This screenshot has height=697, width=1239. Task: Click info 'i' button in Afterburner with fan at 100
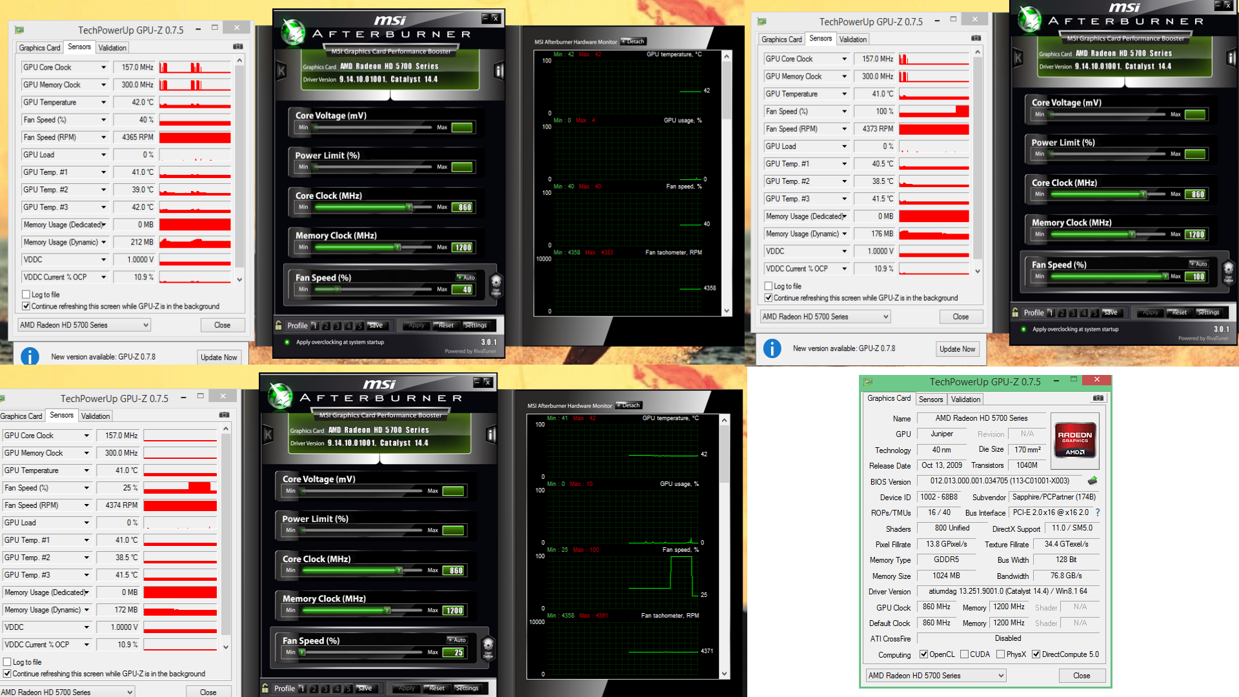tap(1231, 59)
